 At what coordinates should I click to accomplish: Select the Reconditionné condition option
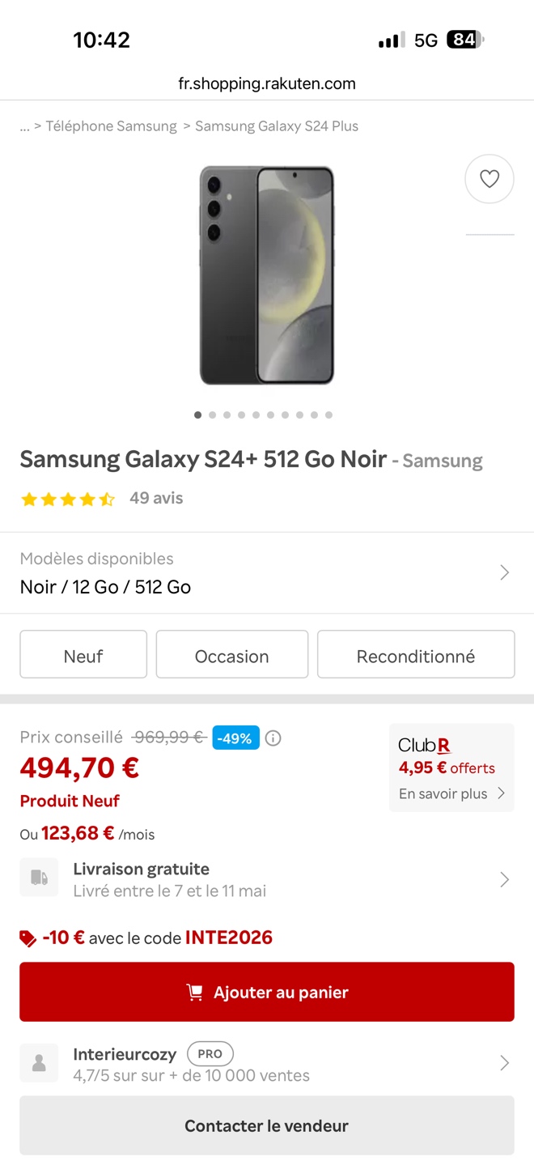click(416, 654)
